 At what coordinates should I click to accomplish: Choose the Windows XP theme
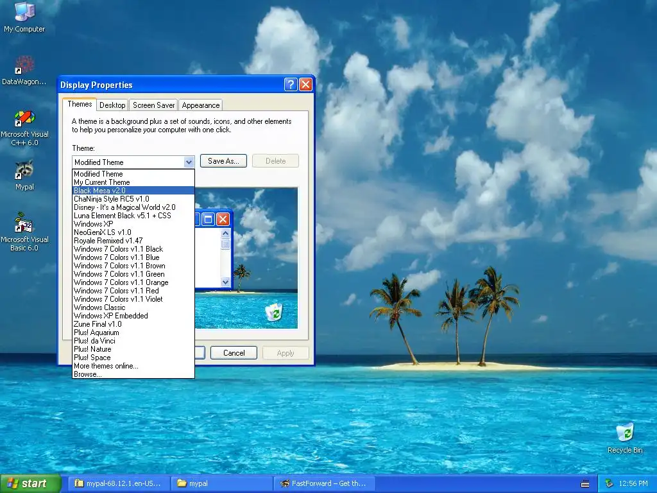click(x=133, y=224)
